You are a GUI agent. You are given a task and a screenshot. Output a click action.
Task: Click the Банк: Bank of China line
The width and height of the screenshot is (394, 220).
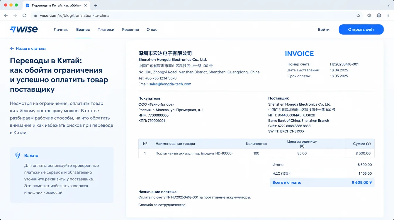pyautogui.click(x=298, y=121)
